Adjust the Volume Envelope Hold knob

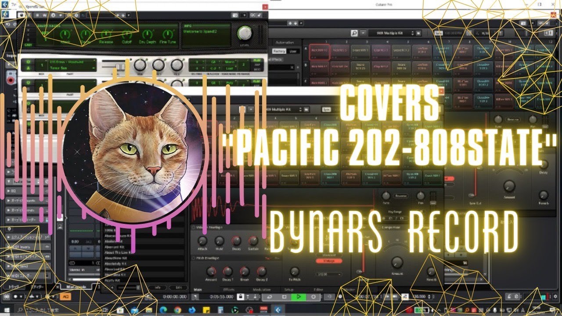coord(219,241)
